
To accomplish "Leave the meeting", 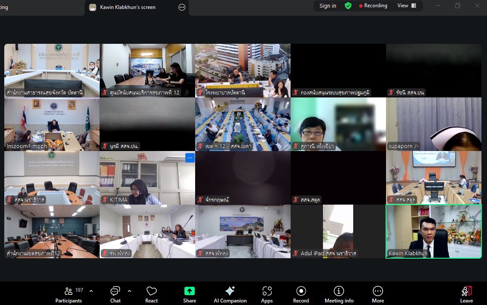I will click(x=467, y=295).
